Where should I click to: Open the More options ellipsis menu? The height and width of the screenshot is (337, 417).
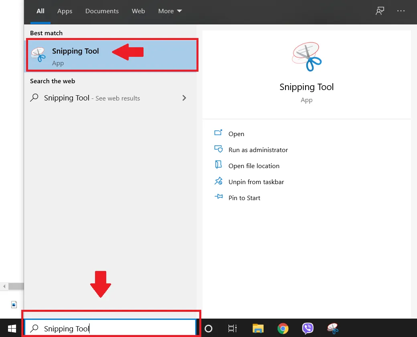401,11
